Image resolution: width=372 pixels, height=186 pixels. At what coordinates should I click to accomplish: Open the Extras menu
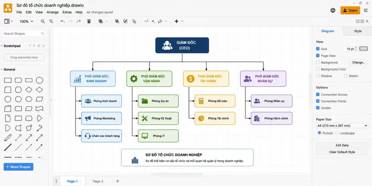click(x=67, y=12)
